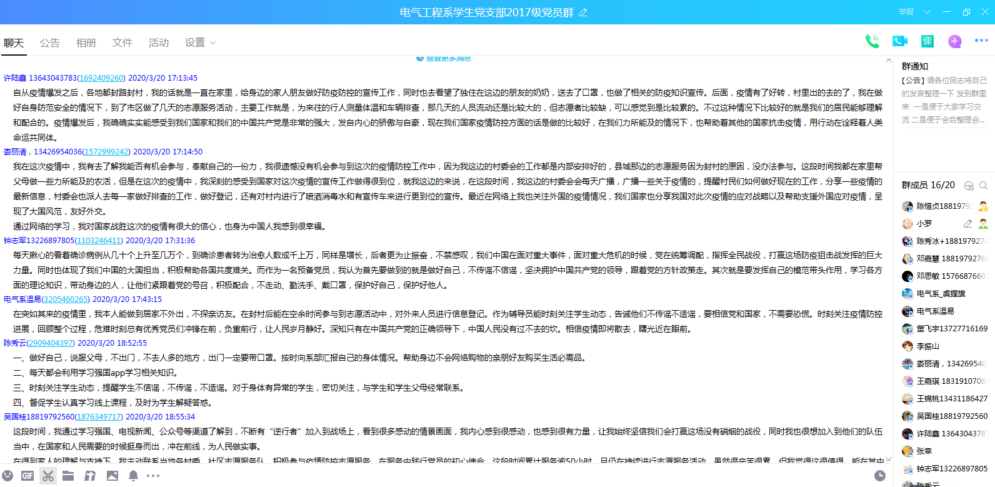Select member 邓嘉慧 in the list
This screenshot has height=487, width=995.
point(944,259)
